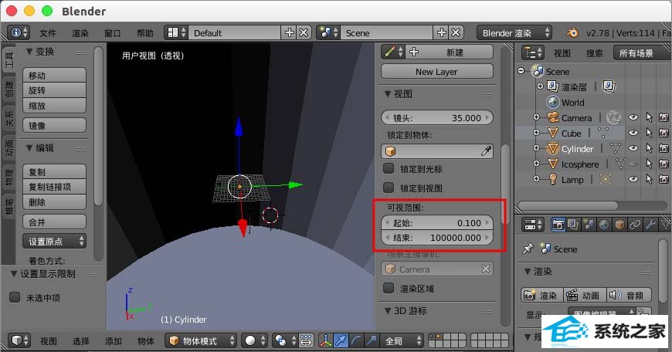
Task: Expand the Lamp tree item
Action: [536, 179]
